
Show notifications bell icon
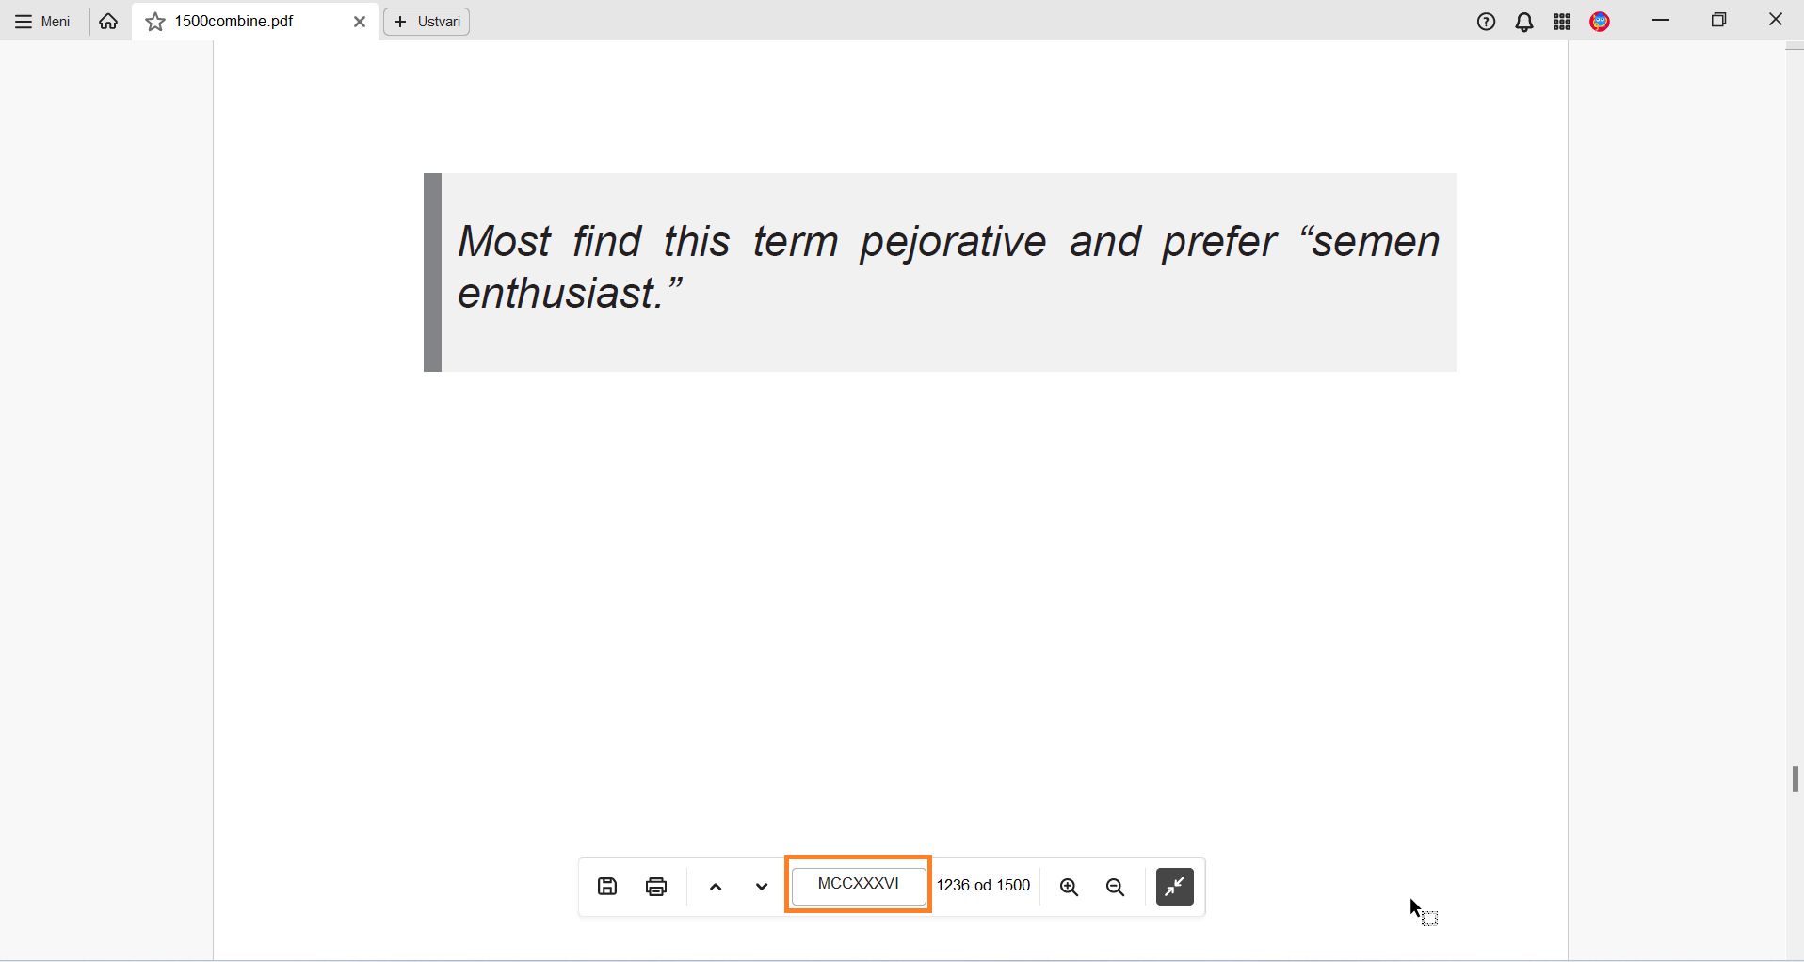[1523, 22]
